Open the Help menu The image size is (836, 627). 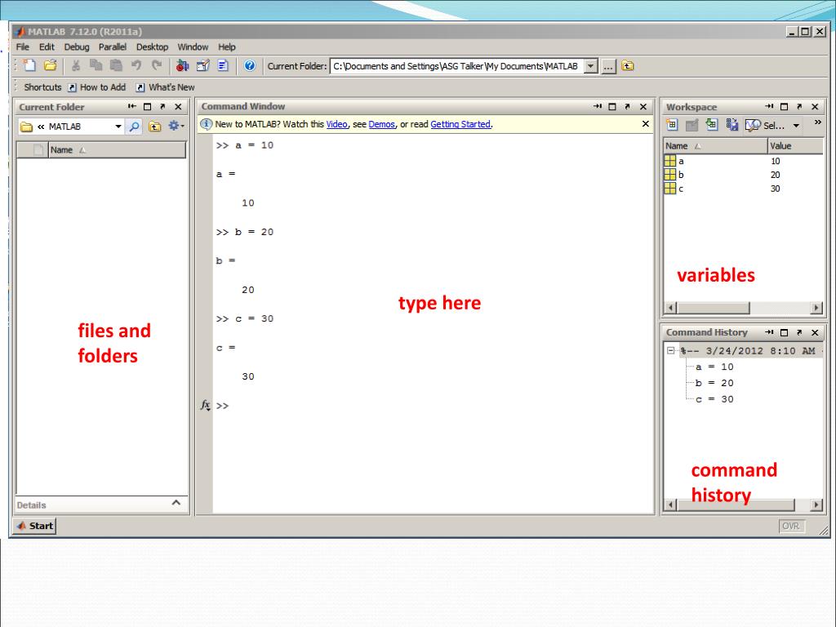coord(227,47)
